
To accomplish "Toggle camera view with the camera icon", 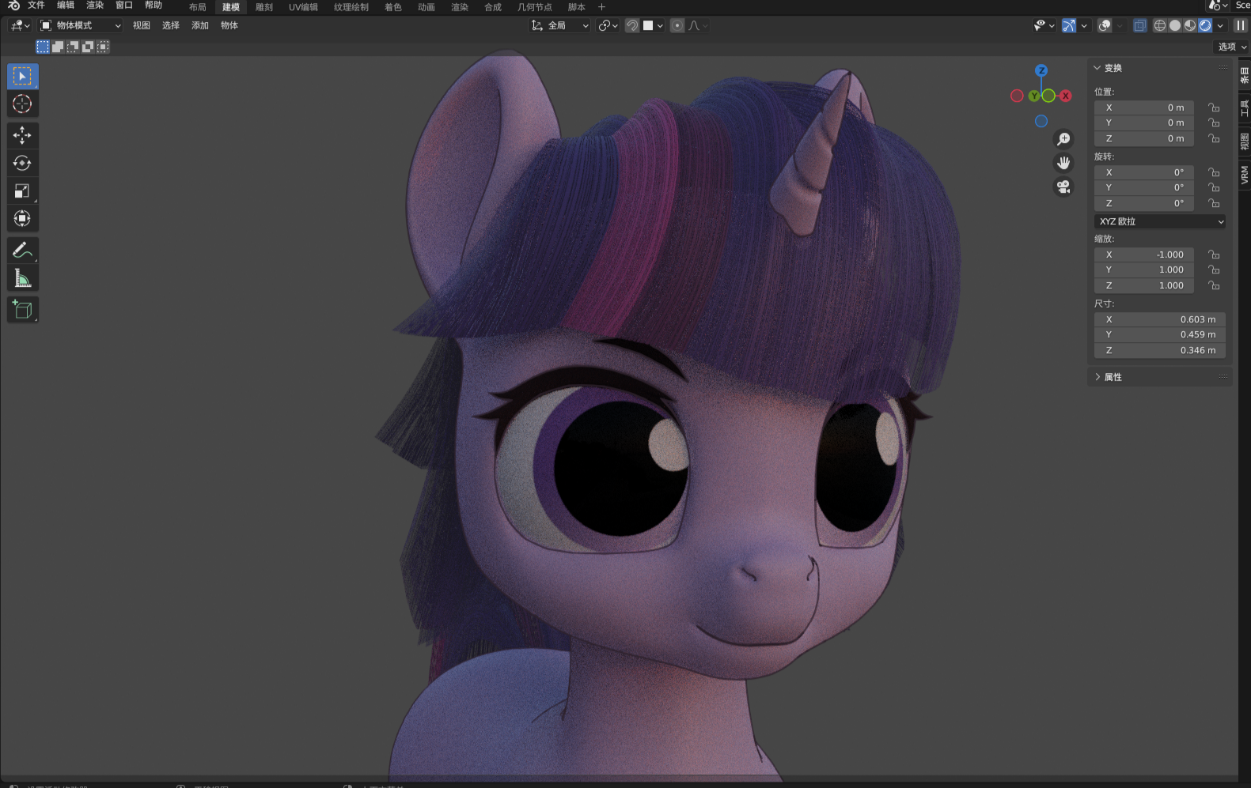I will tap(1063, 187).
